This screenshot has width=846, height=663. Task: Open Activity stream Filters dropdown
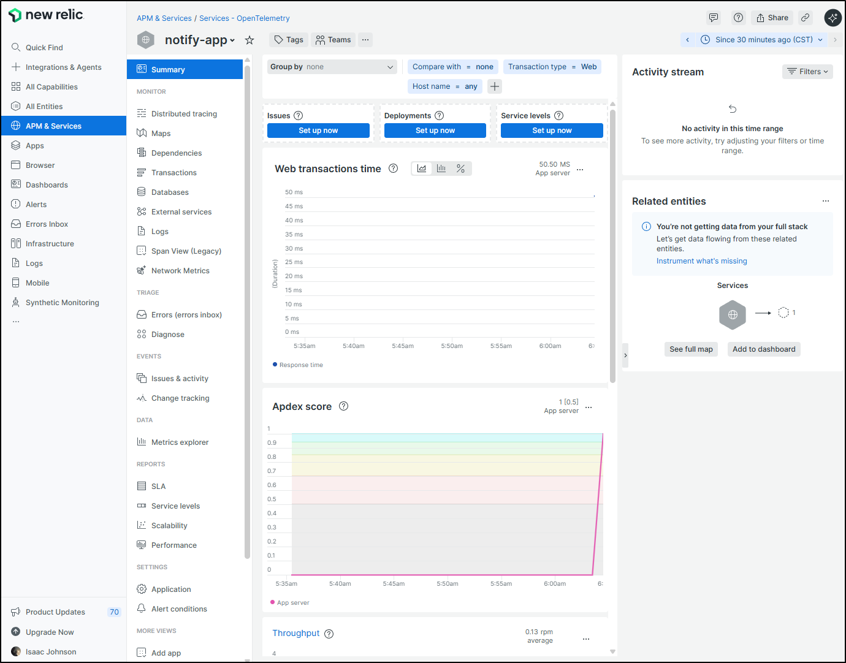(x=807, y=72)
